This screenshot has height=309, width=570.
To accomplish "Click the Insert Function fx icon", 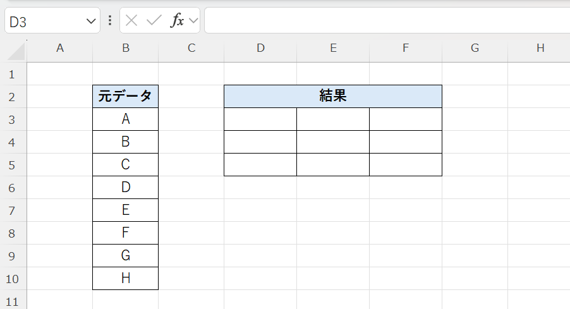I will (x=178, y=21).
